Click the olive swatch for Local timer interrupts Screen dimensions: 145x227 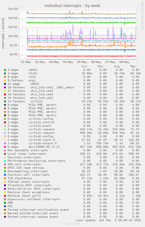tap(5, 154)
